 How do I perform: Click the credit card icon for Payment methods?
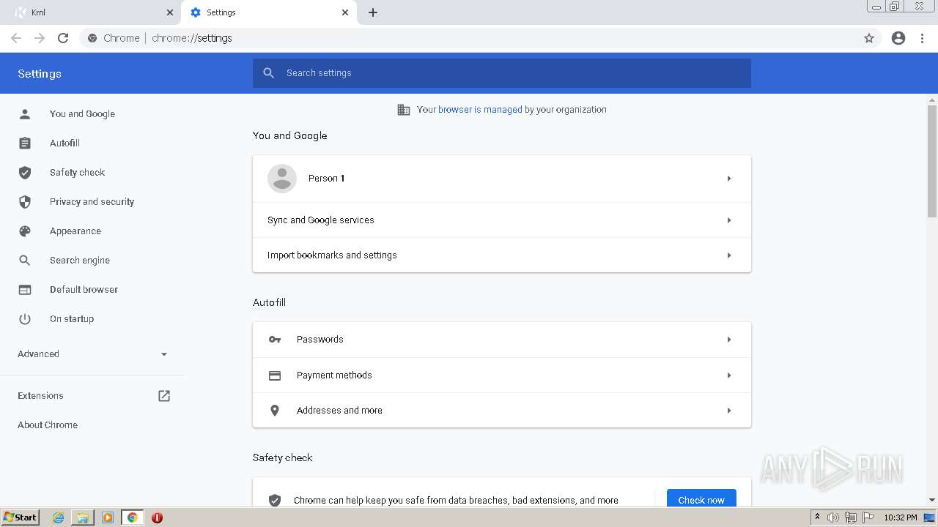point(275,375)
